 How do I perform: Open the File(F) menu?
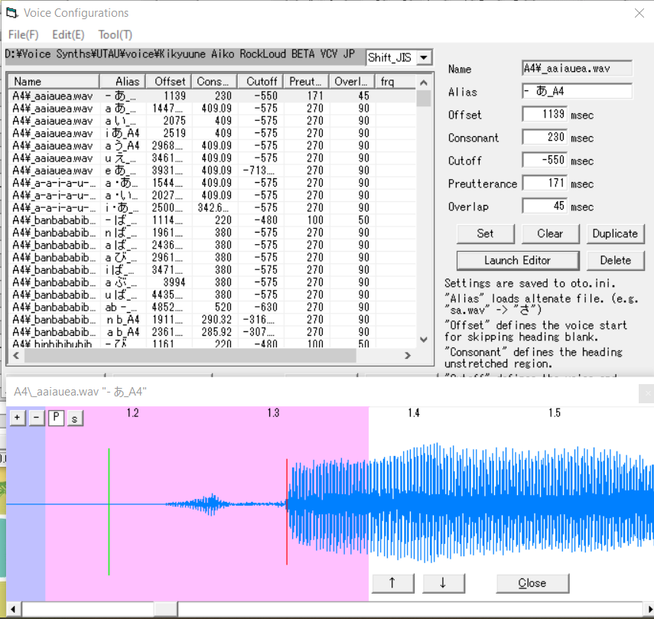[x=23, y=34]
